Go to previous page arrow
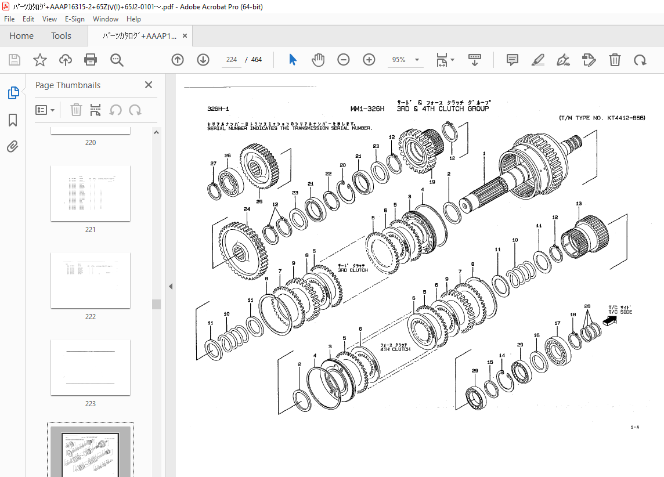This screenshot has height=477, width=664. [x=178, y=60]
